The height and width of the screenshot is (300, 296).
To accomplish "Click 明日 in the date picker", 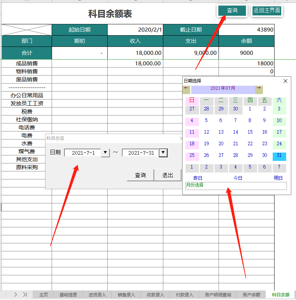I will click(x=278, y=178).
